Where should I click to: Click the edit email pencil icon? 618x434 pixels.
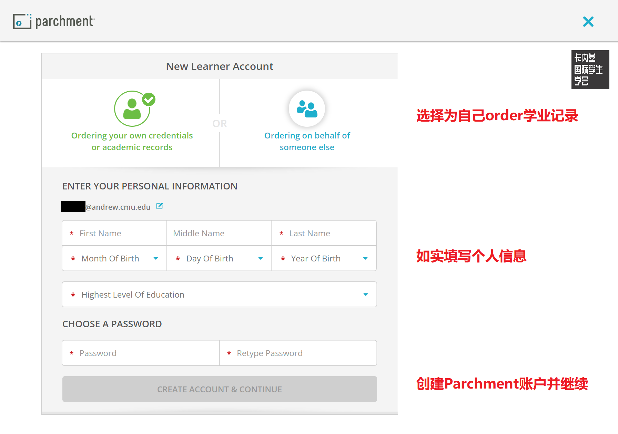160,206
